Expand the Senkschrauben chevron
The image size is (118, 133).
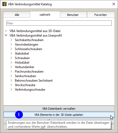coord(11,76)
